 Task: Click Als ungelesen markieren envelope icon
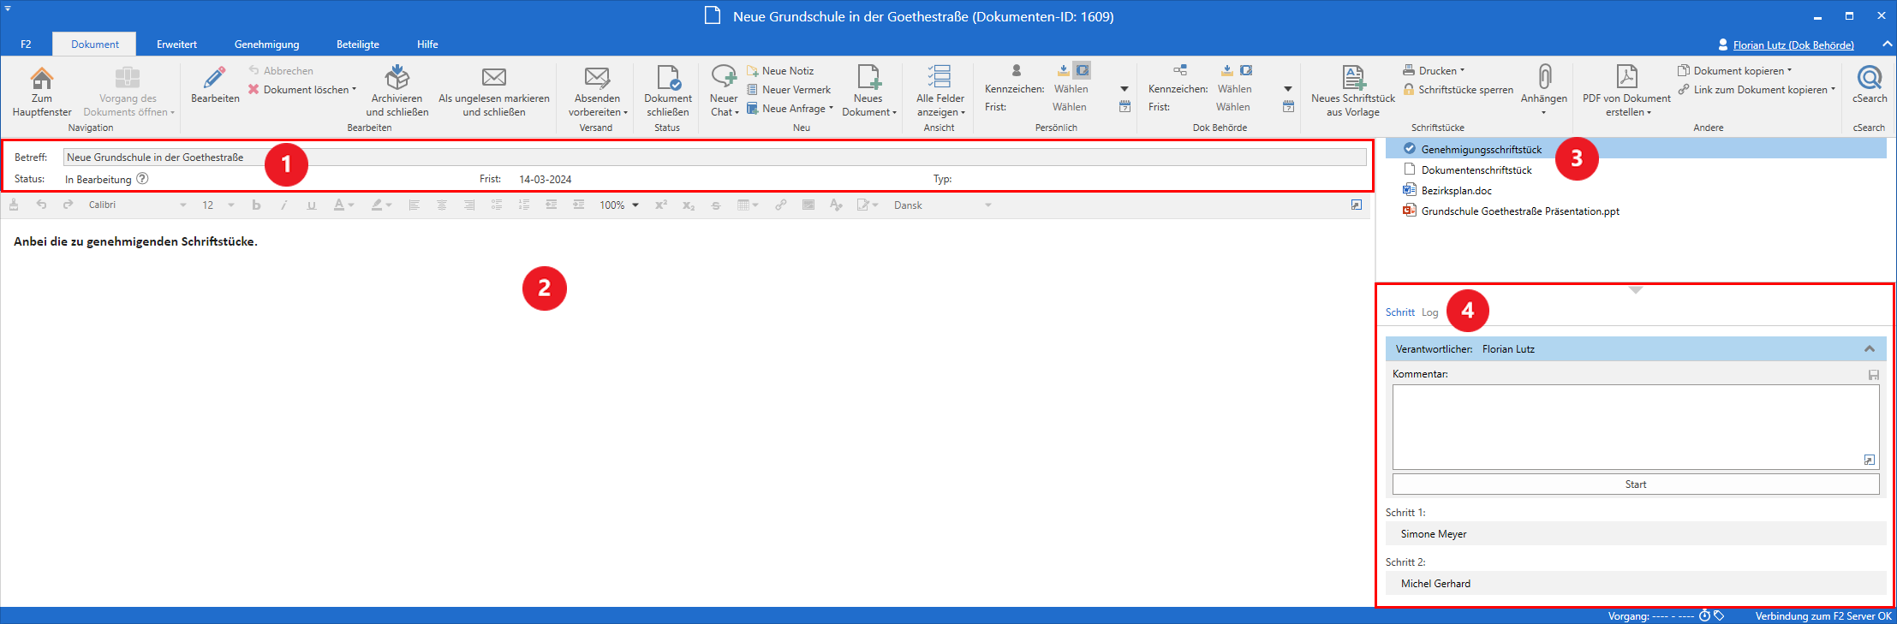[x=493, y=79]
